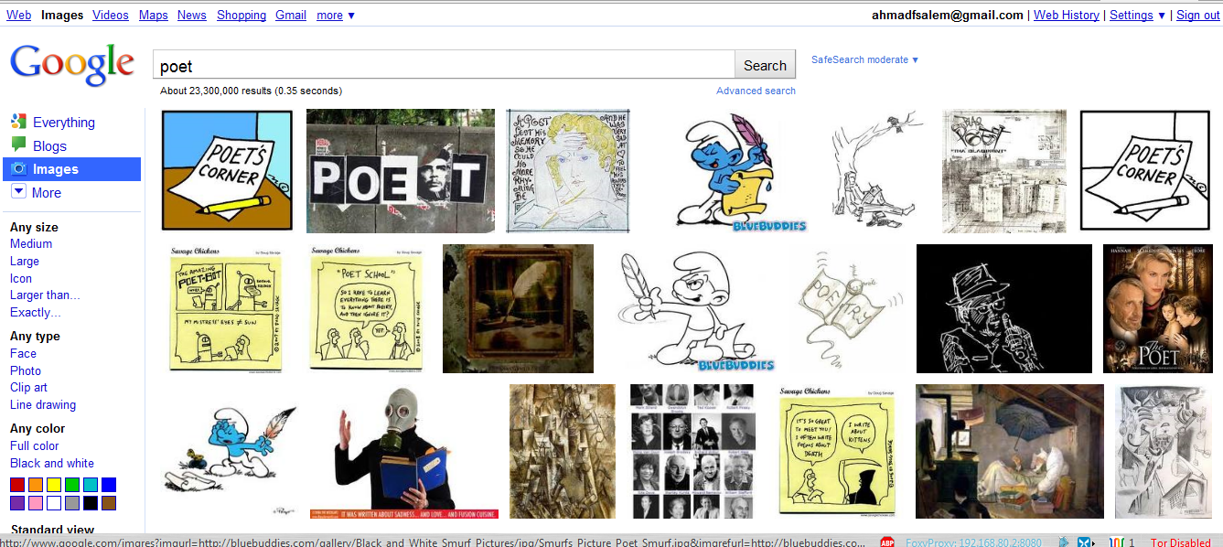This screenshot has width=1223, height=547.
Task: Filter by Large size
Action: (x=25, y=261)
